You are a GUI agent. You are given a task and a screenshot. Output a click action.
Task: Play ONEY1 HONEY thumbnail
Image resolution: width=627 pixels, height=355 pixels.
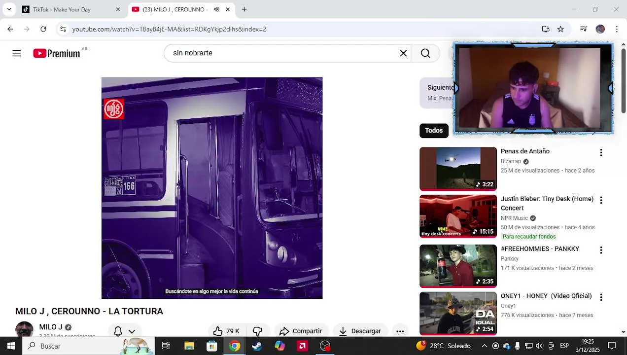point(458,313)
